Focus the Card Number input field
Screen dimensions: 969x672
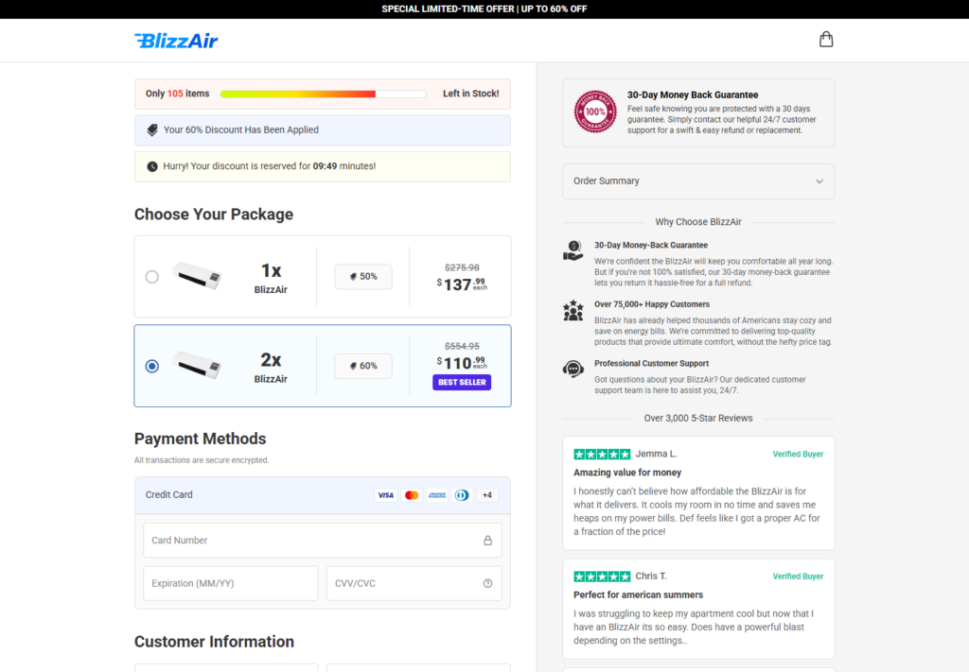[323, 541]
